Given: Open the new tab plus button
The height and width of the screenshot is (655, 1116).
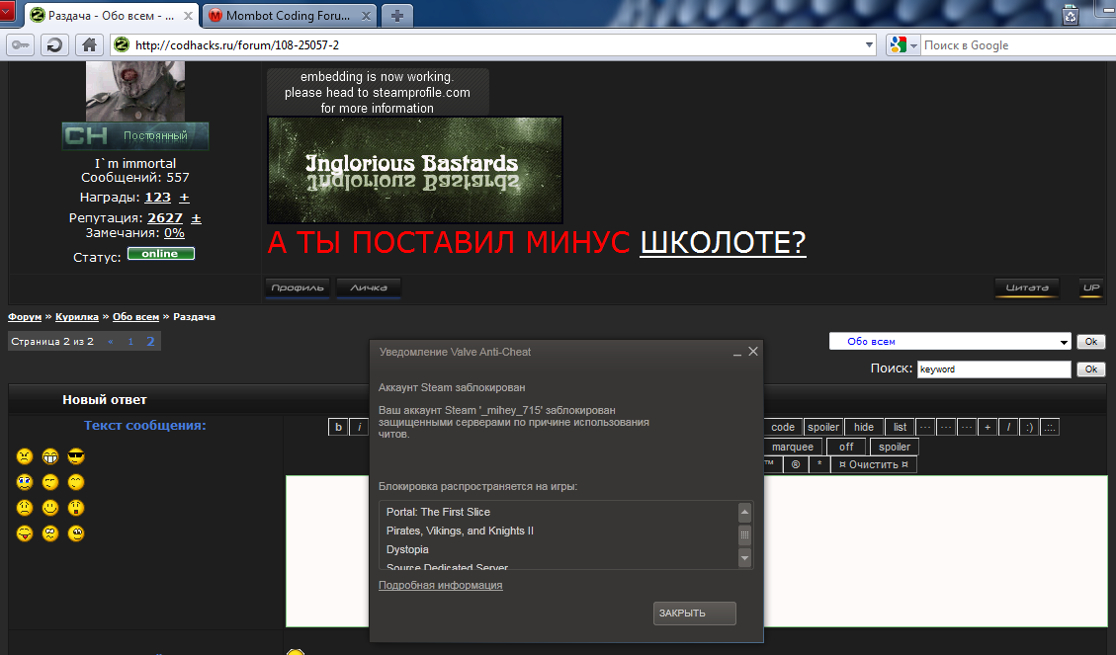Looking at the screenshot, I should point(397,16).
